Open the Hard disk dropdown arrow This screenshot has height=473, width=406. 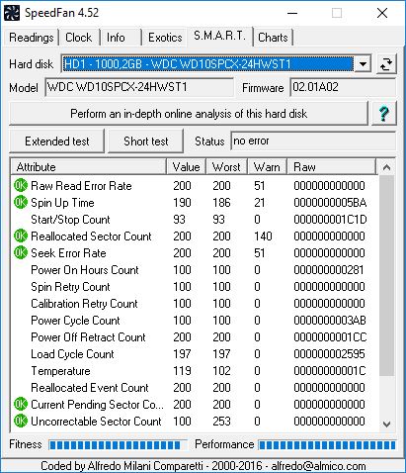[x=363, y=64]
